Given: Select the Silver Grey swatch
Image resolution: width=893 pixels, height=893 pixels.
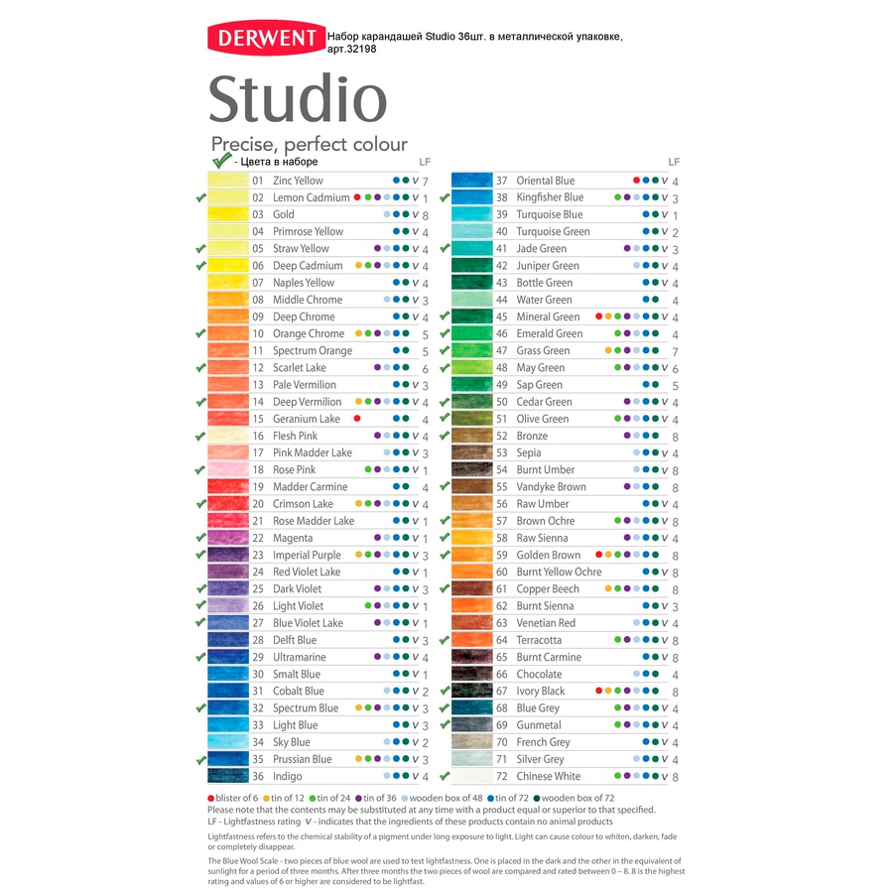Looking at the screenshot, I should tap(471, 759).
